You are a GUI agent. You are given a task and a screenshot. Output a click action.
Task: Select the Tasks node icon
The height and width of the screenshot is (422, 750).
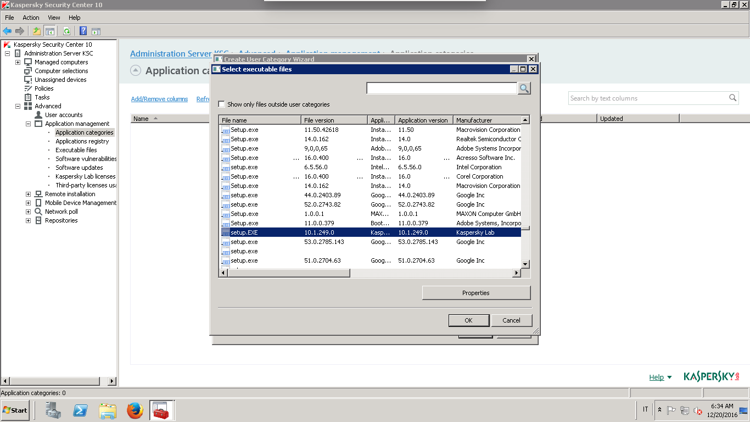click(28, 97)
